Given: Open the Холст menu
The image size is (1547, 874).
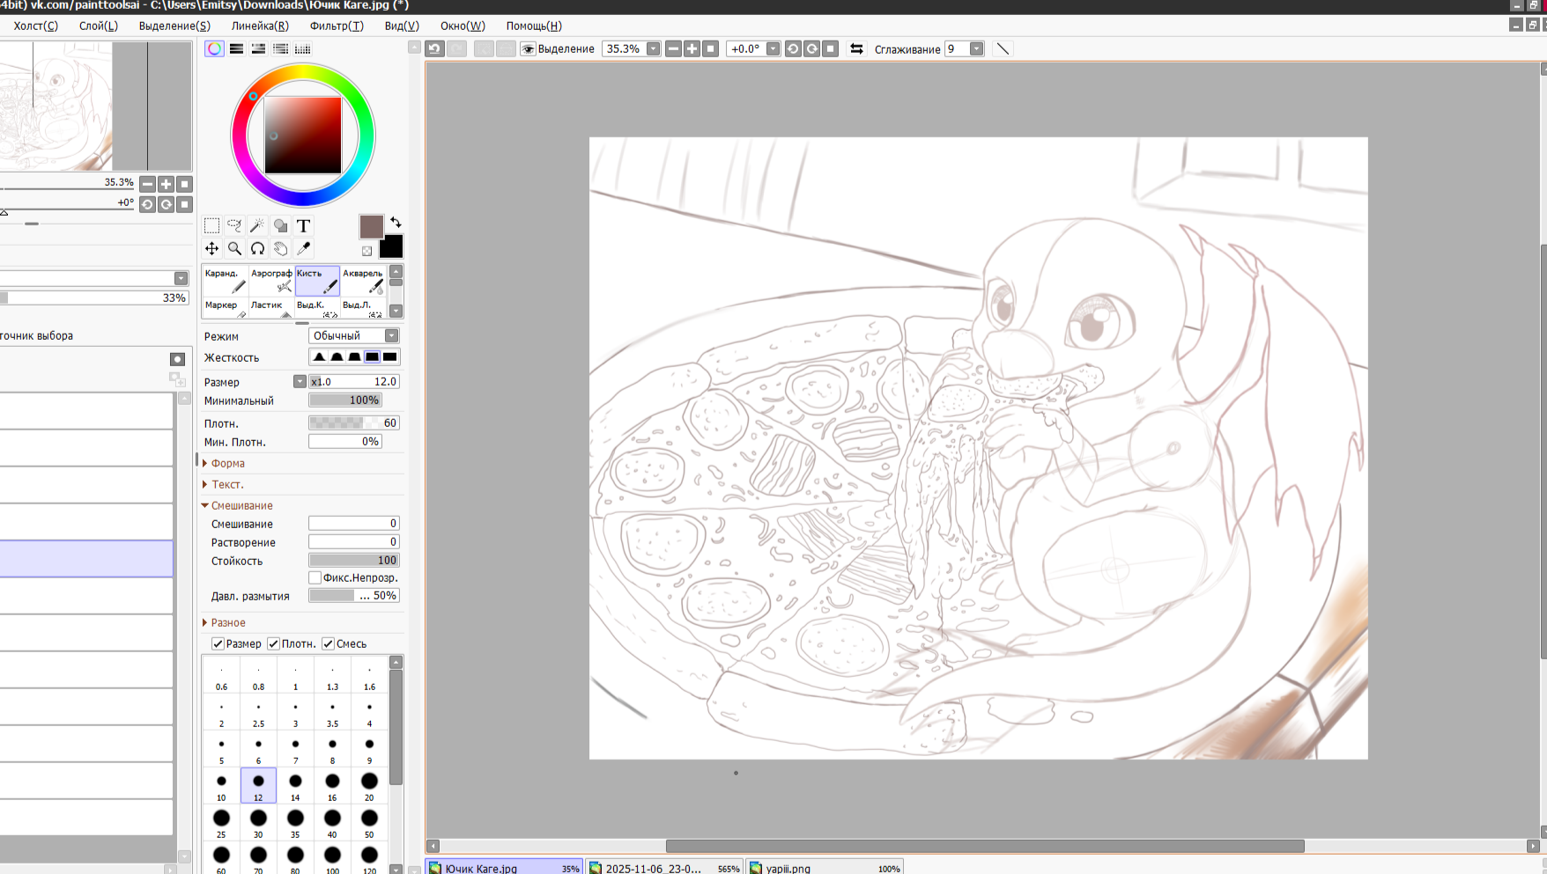Looking at the screenshot, I should point(35,26).
